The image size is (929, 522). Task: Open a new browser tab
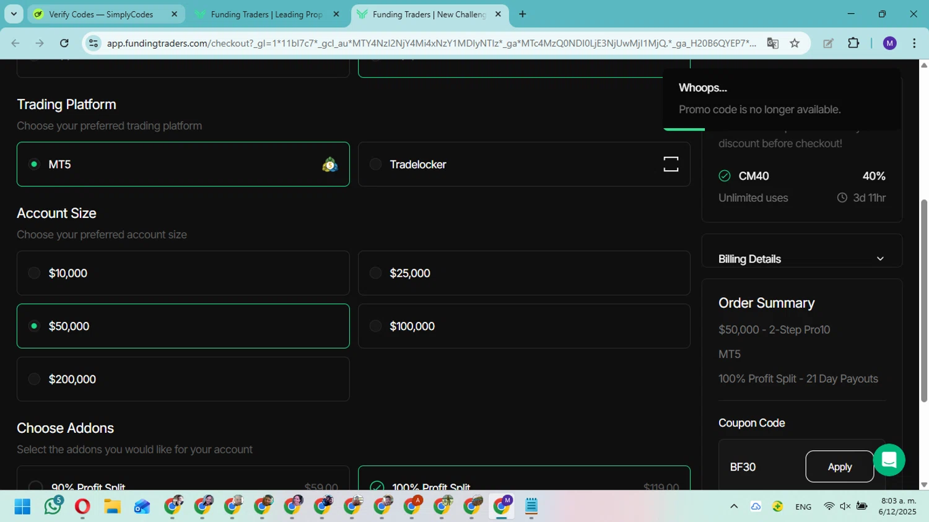click(x=523, y=14)
